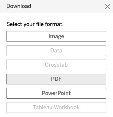The image size is (113, 117).
Task: Choose Image as the file format
Action: pos(56,36)
